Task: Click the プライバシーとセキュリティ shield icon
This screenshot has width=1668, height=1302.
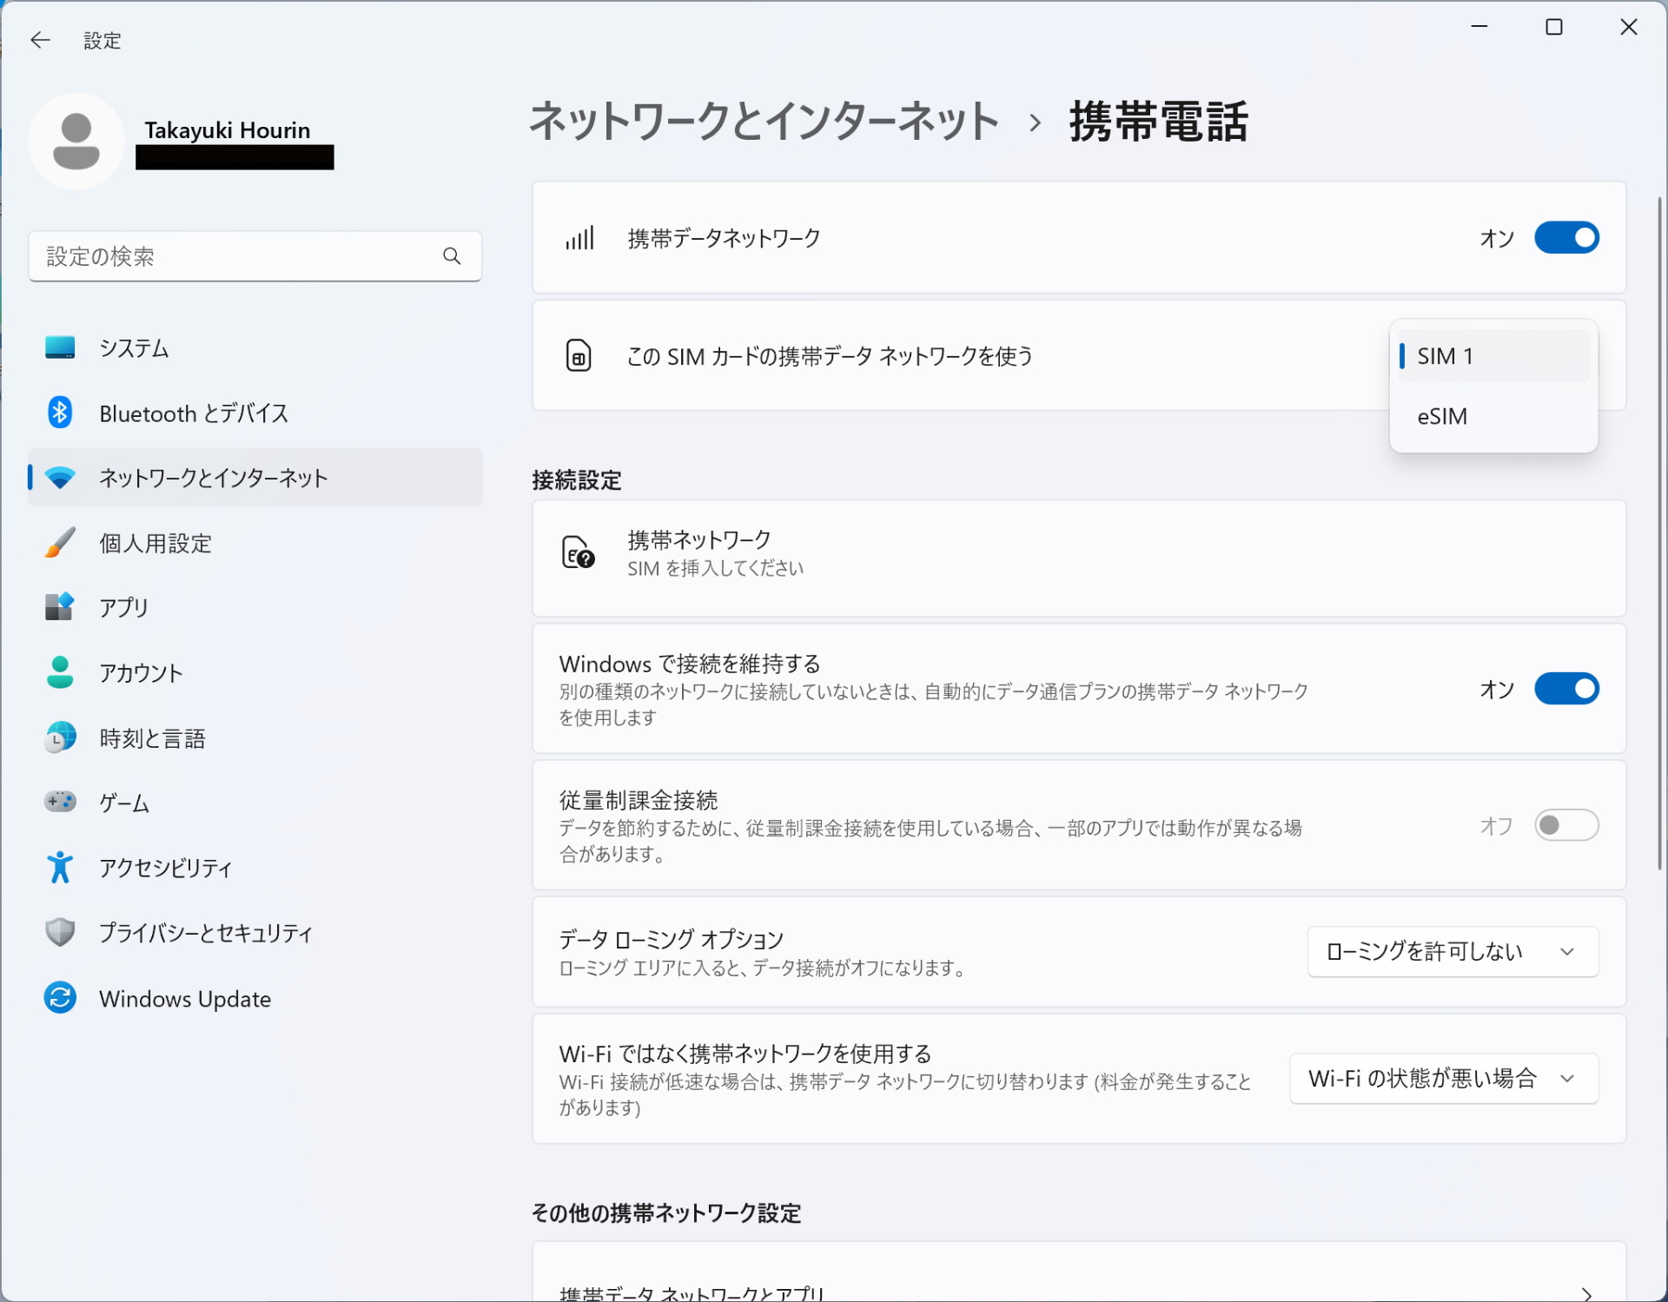Action: tap(59, 931)
